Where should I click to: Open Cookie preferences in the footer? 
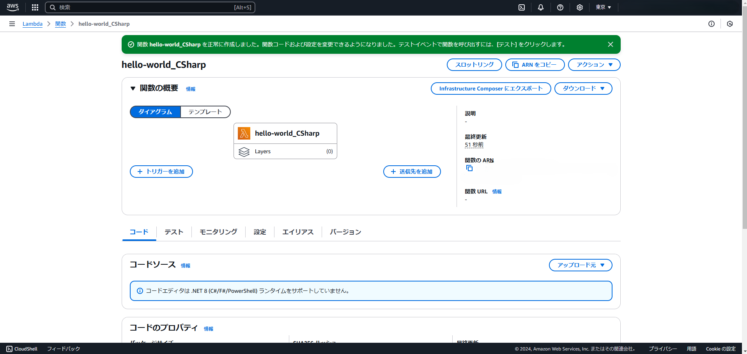click(x=720, y=349)
